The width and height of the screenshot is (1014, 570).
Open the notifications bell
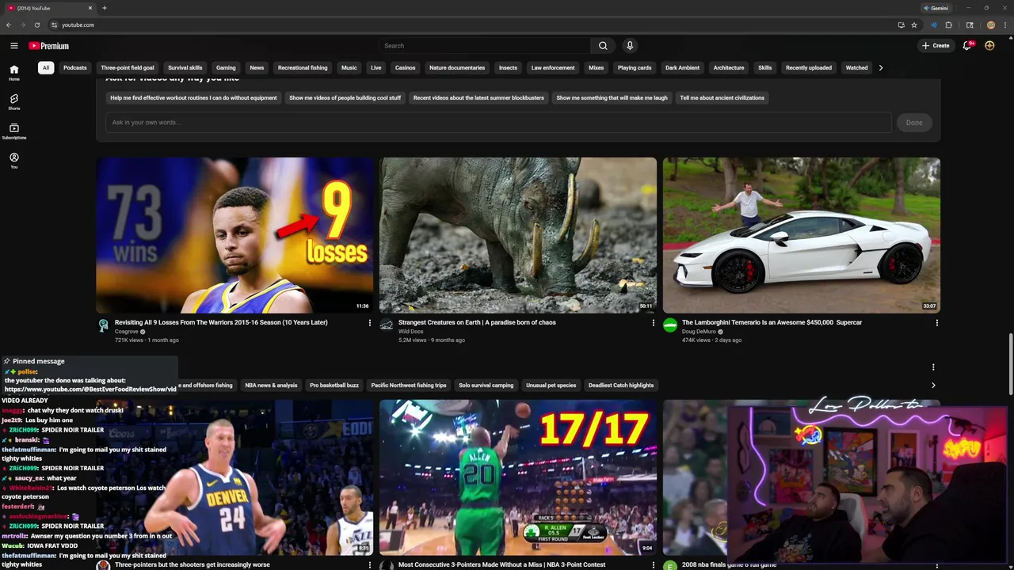pyautogui.click(x=967, y=46)
